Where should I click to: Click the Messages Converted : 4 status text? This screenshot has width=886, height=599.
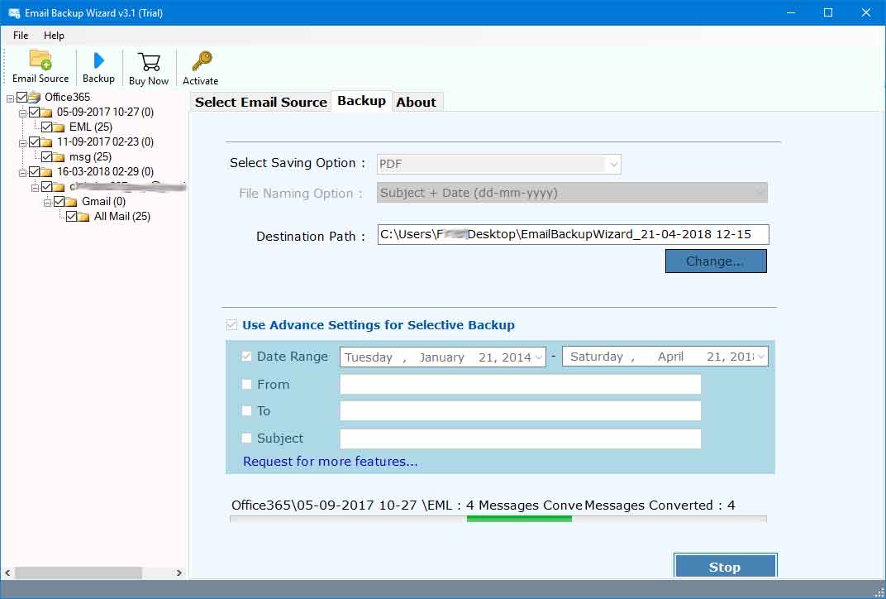[x=660, y=506]
